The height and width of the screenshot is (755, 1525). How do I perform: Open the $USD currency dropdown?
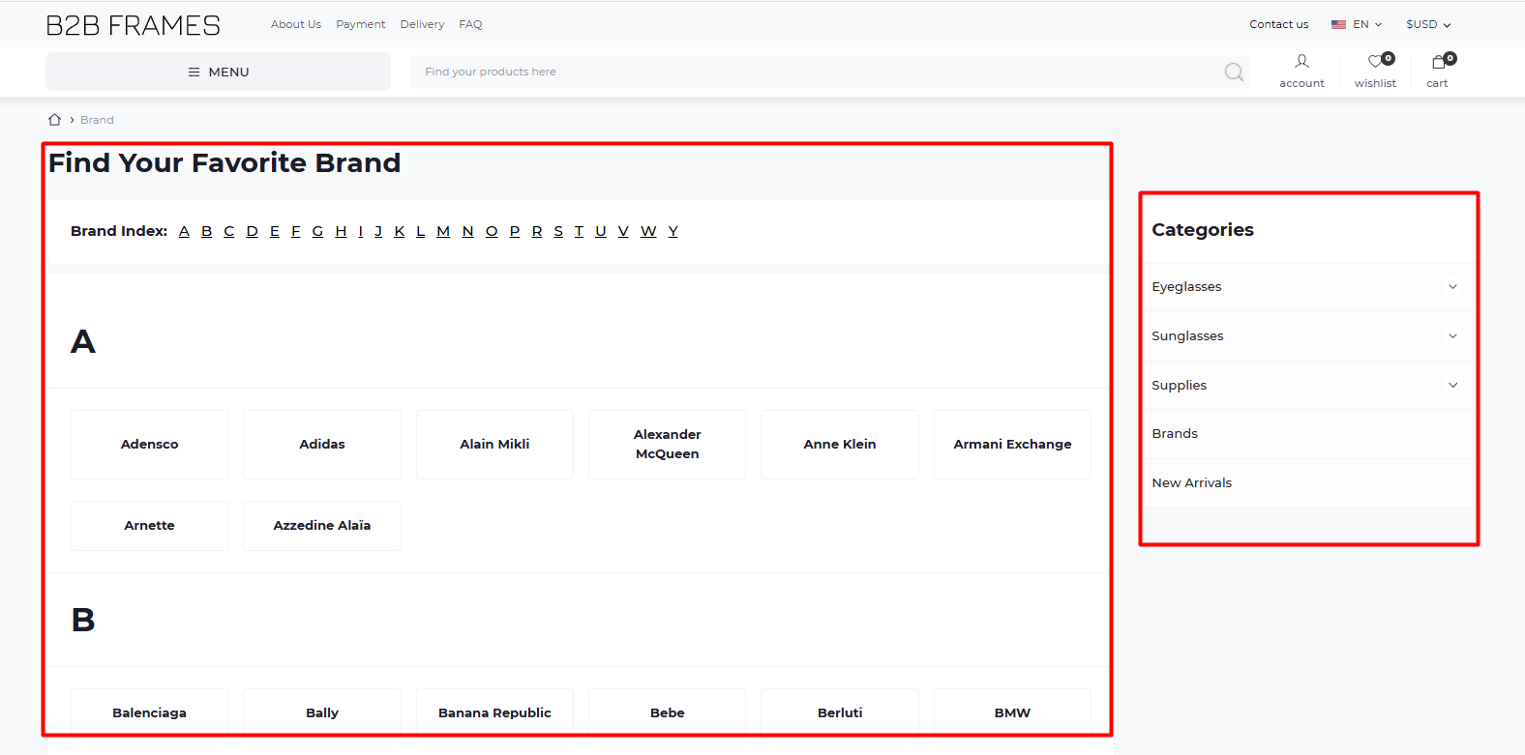click(1428, 24)
